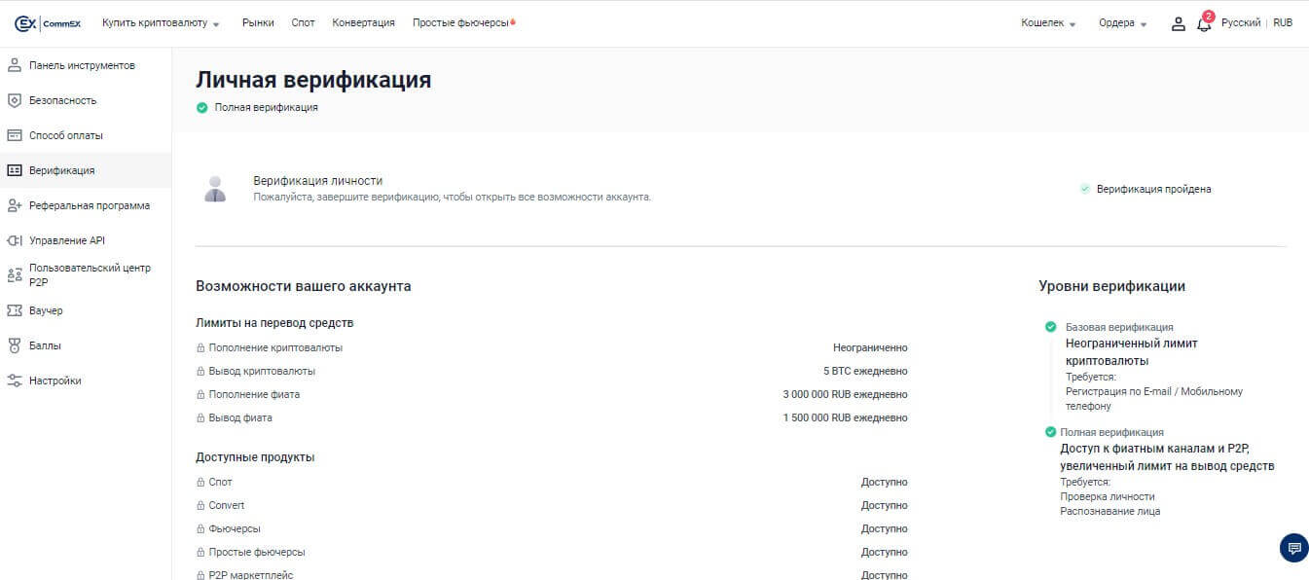Viewport: 1309px width, 580px height.
Task: Click the CommEX logo
Action: pos(47,23)
